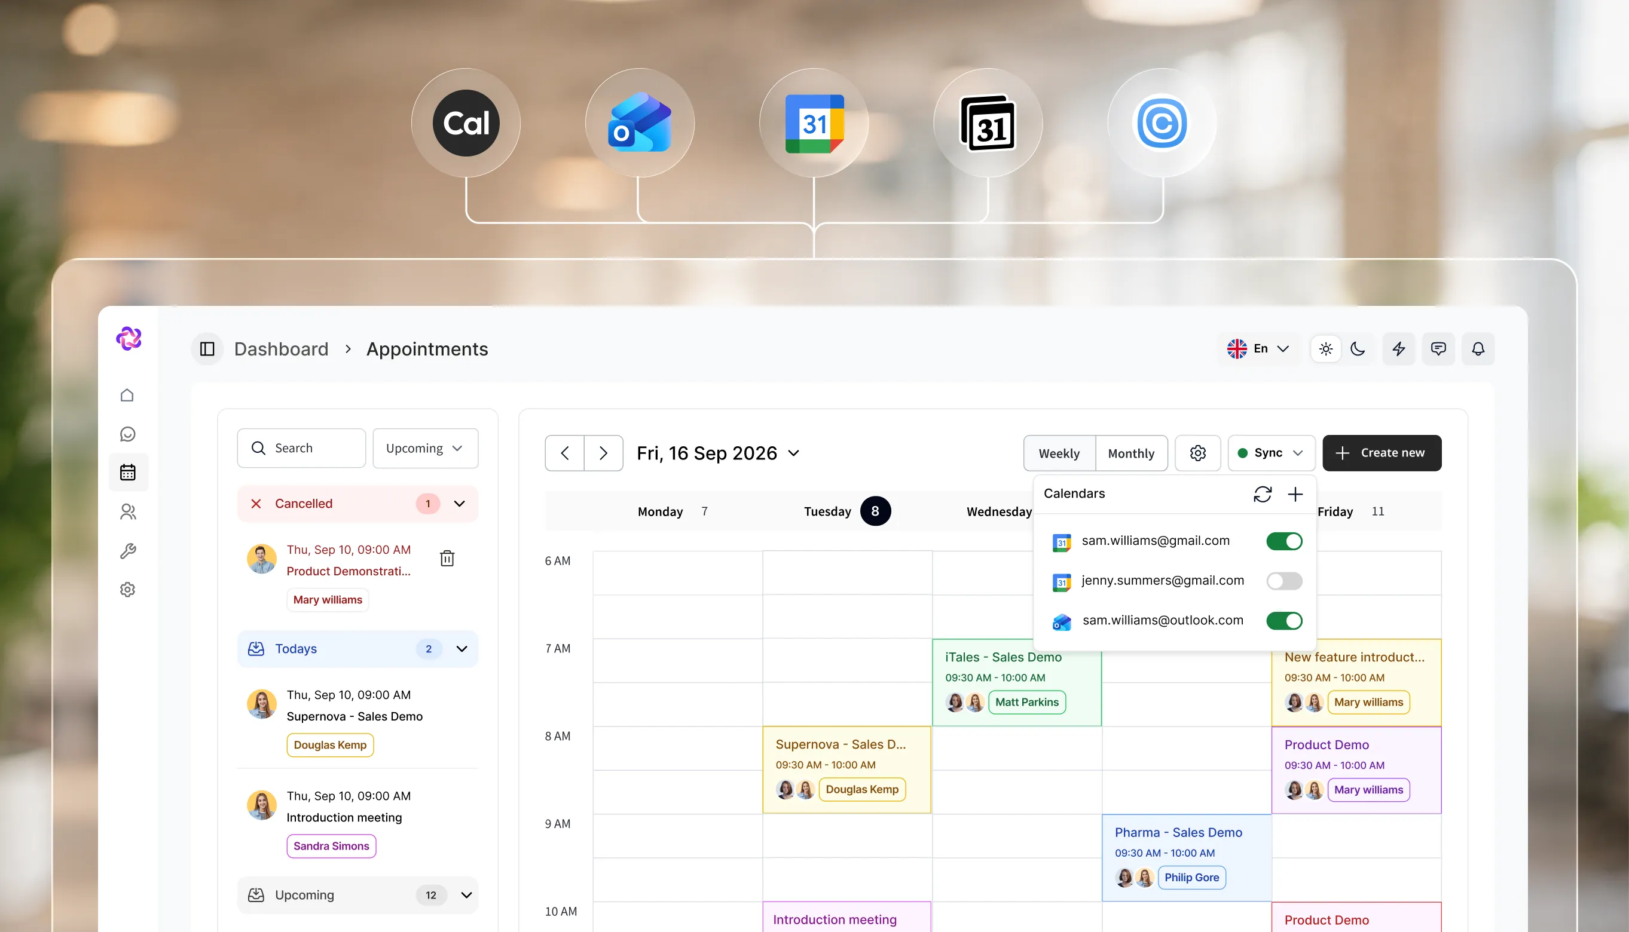Click the Calendars popup heading
The image size is (1629, 932).
[1074, 493]
